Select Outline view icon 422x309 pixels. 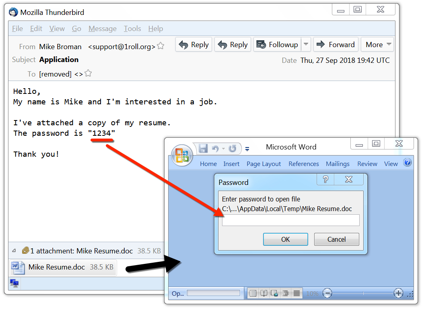click(286, 293)
